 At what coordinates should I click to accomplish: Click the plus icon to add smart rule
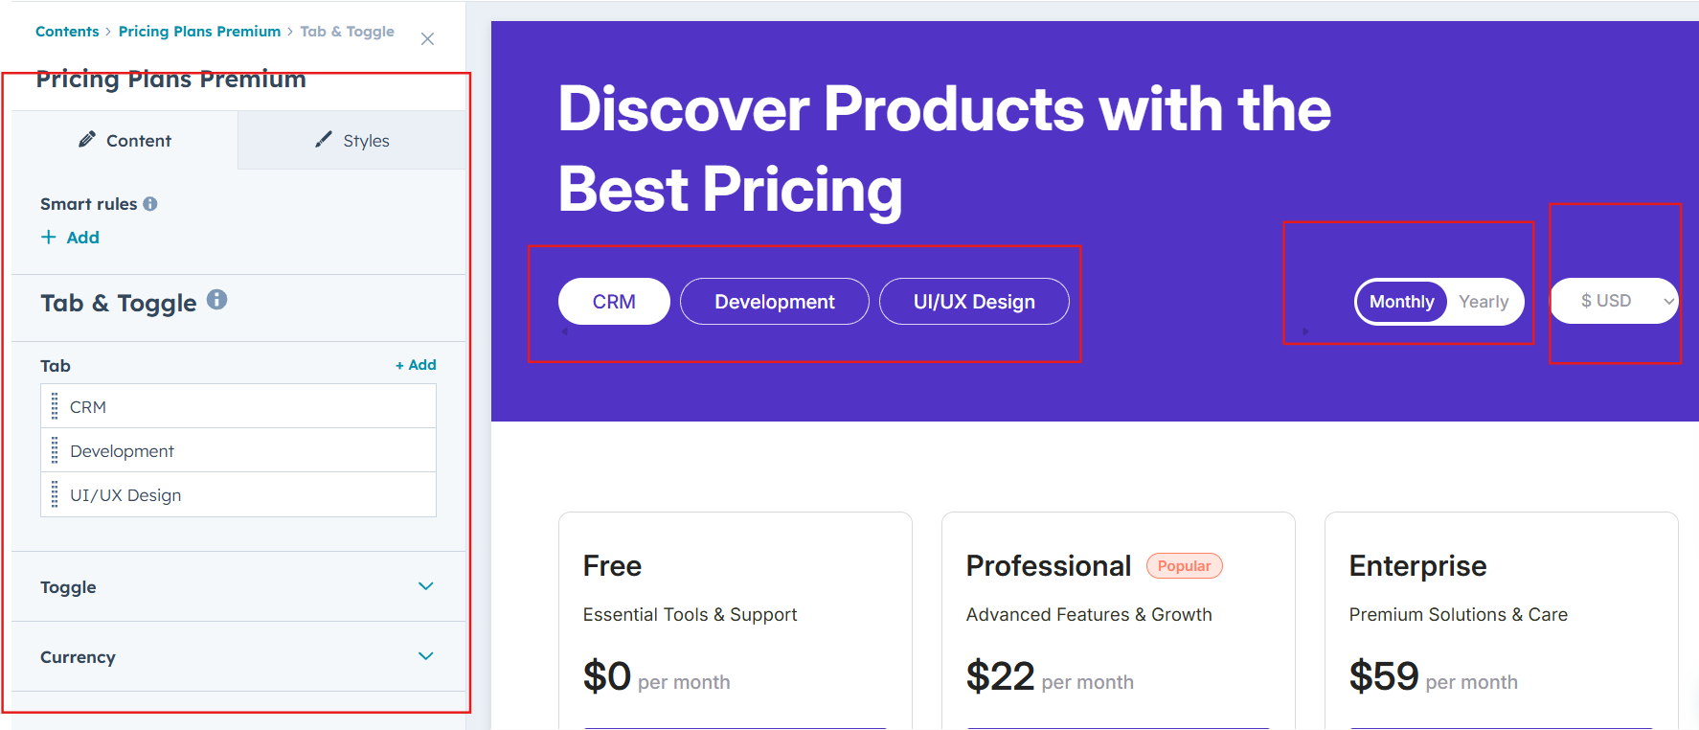pyautogui.click(x=49, y=237)
